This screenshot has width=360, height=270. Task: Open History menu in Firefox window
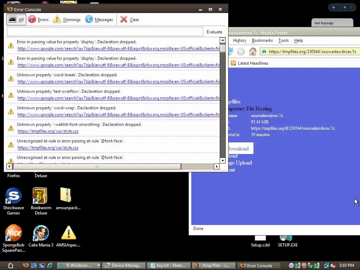[x=240, y=40]
